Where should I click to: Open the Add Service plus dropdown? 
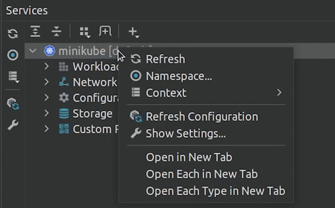click(134, 32)
